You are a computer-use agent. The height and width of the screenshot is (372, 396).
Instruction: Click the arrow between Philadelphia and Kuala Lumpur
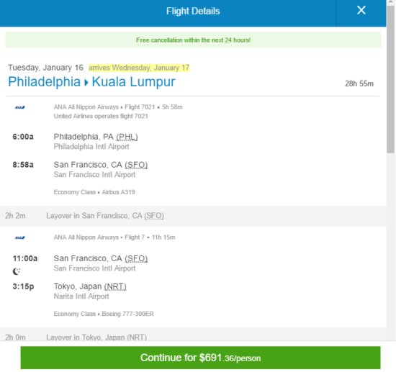(86, 83)
